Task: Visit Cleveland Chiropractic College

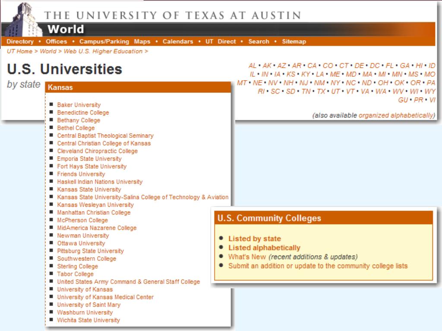Action: coord(98,151)
